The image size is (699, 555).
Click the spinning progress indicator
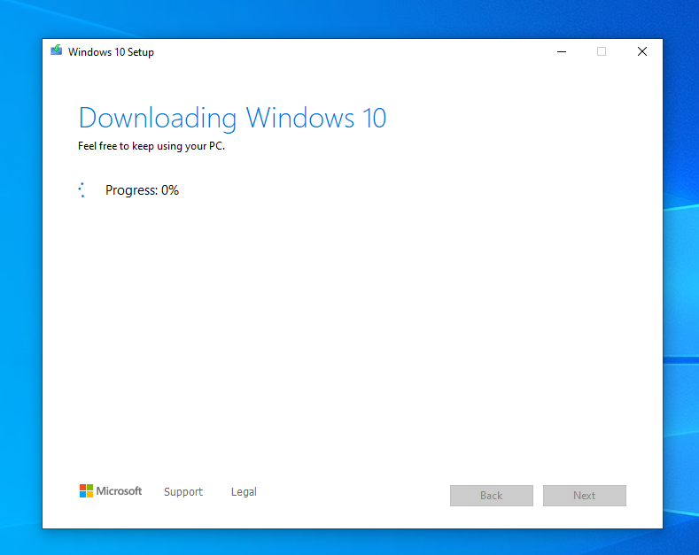click(x=82, y=189)
